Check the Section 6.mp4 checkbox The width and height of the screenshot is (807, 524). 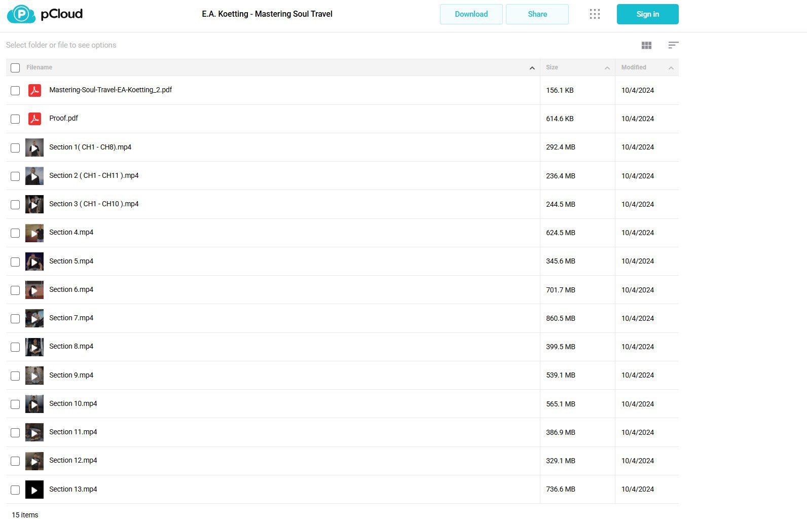point(15,290)
